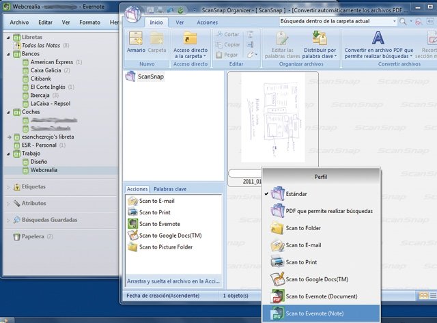
Task: Click the search field Búsqueda dentro de carpeta
Action: (x=335, y=21)
